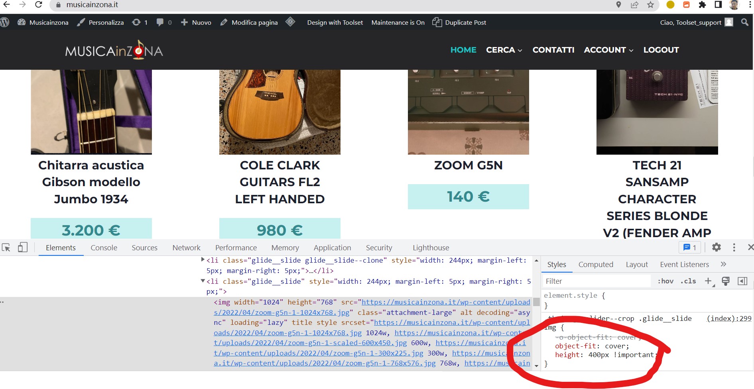The height and width of the screenshot is (389, 754).
Task: Go to the HOME navigation link
Action: 463,50
